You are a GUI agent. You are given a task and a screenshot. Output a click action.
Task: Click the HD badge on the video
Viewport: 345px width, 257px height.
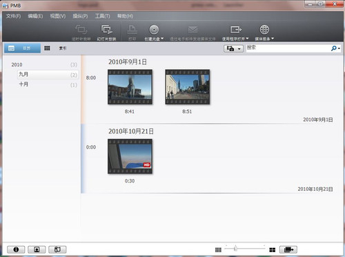(x=147, y=165)
